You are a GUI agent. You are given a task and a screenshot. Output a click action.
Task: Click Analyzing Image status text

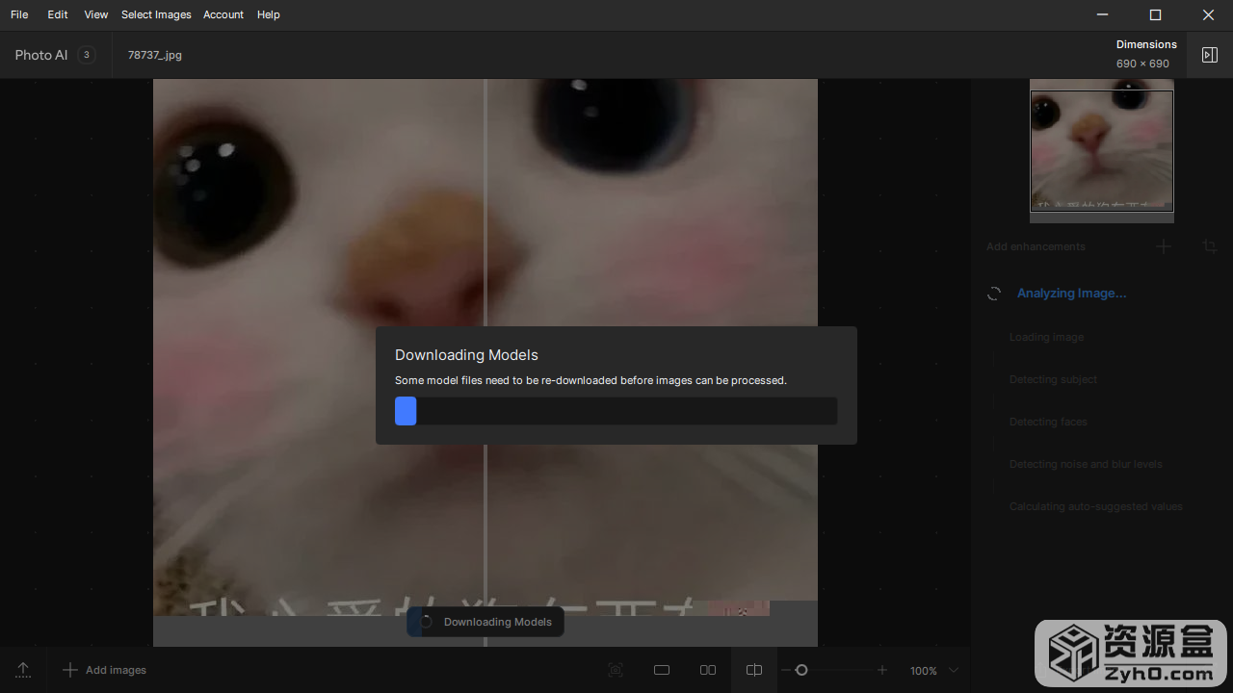coord(1071,293)
